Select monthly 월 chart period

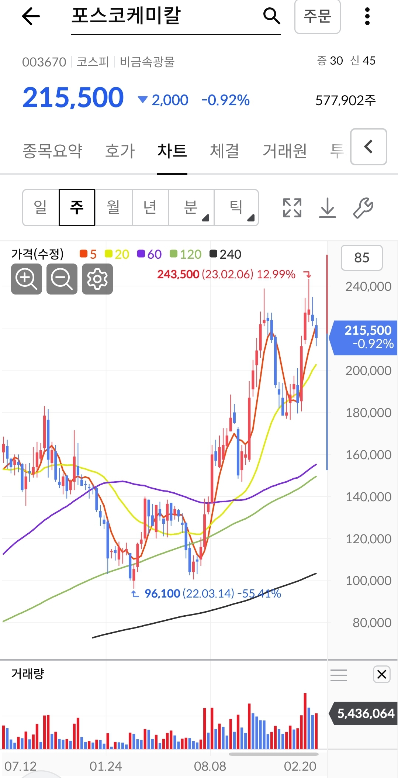tap(114, 207)
